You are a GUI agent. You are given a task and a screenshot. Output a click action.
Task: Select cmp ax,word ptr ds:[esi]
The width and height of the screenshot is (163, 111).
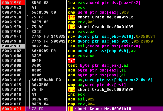click(x=97, y=85)
